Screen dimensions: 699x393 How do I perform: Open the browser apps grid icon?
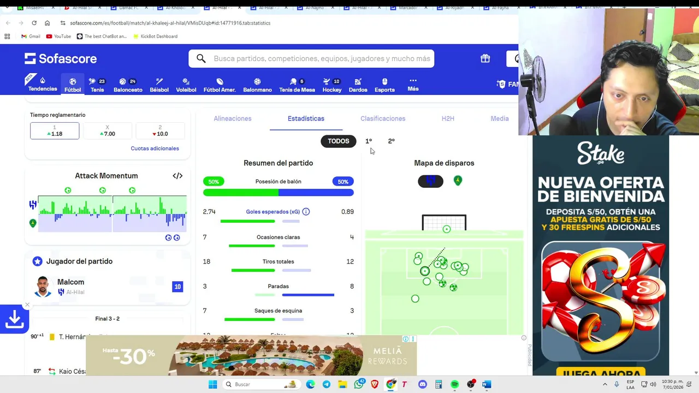(7, 36)
